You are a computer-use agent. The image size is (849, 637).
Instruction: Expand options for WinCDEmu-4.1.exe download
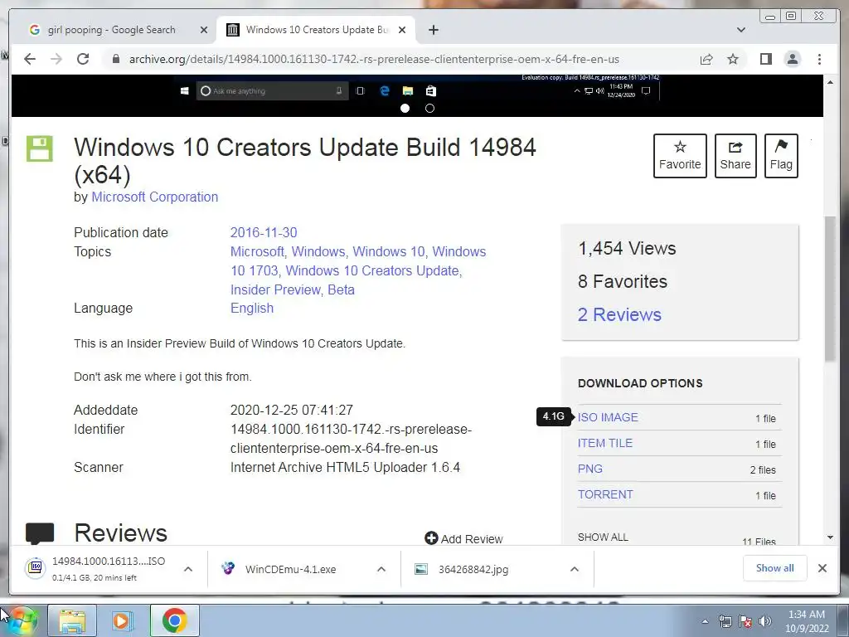tap(381, 569)
